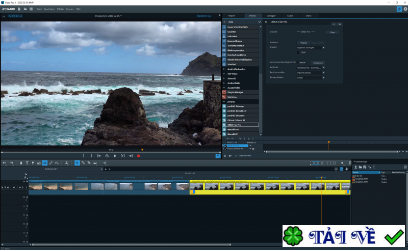The height and width of the screenshot is (250, 408).
Task: Open the Plug-in-Manager entry
Action: click(x=236, y=92)
